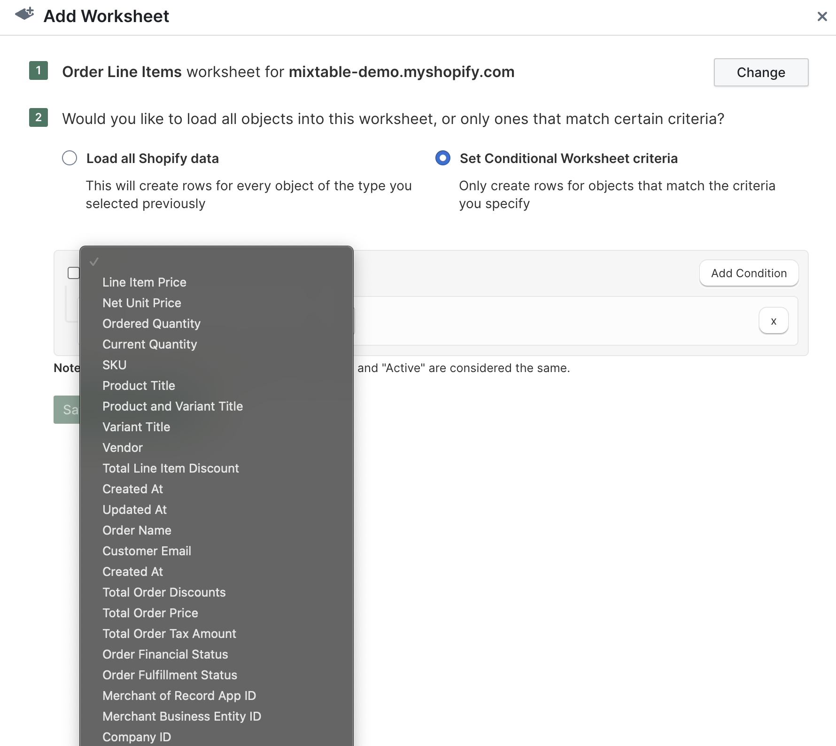Select Line Item Price from the field list
The image size is (836, 746).
coord(144,282)
